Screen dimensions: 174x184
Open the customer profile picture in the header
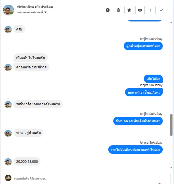coord(8,10)
